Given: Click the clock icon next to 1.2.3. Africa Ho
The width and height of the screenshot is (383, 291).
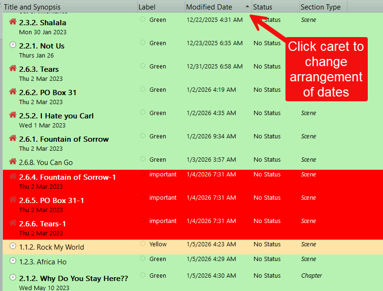Looking at the screenshot, I should 13,261.
